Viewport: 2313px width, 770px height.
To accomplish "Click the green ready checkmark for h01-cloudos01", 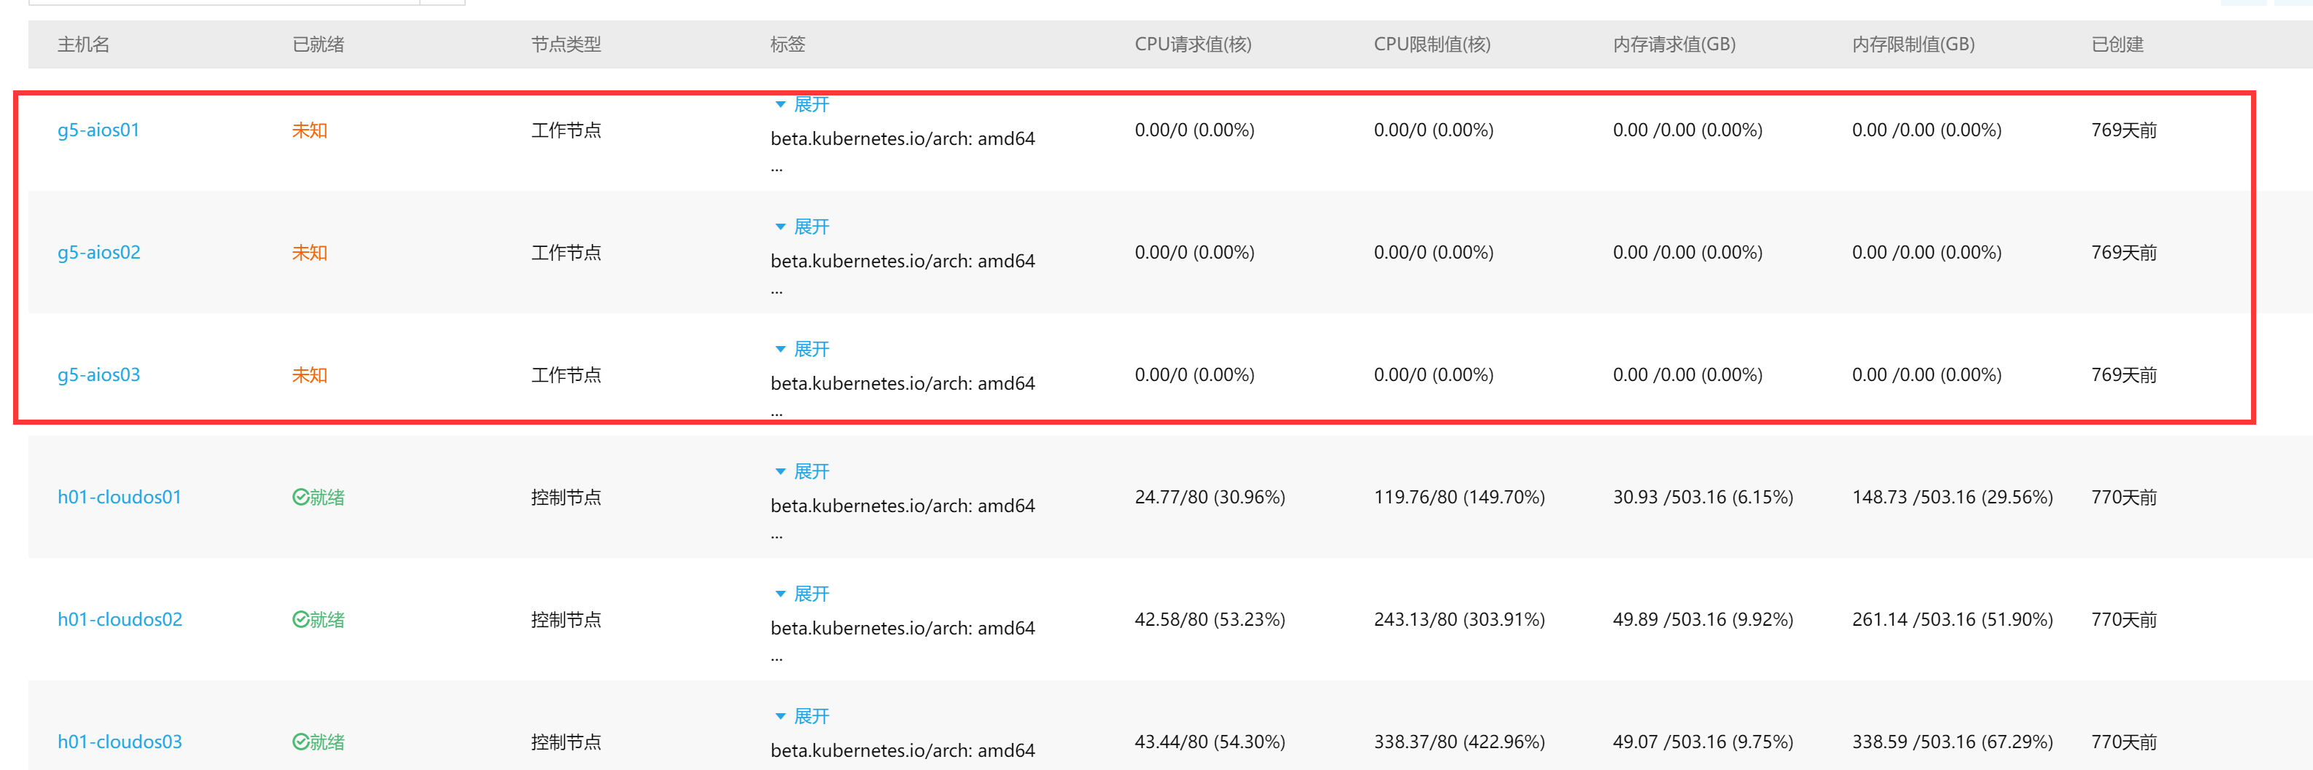I will point(301,497).
